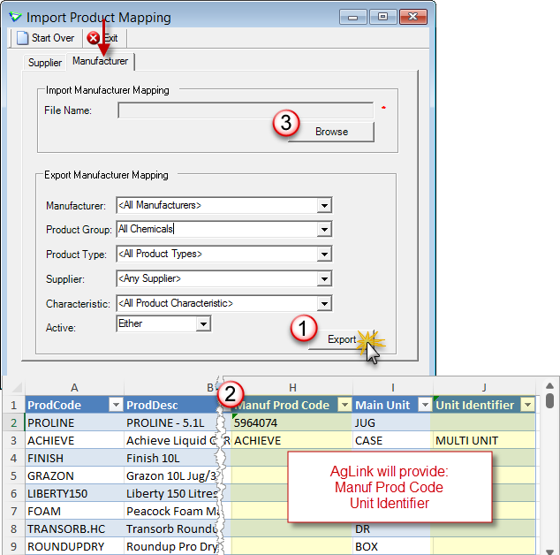Click the JUG main unit cell

tap(393, 422)
